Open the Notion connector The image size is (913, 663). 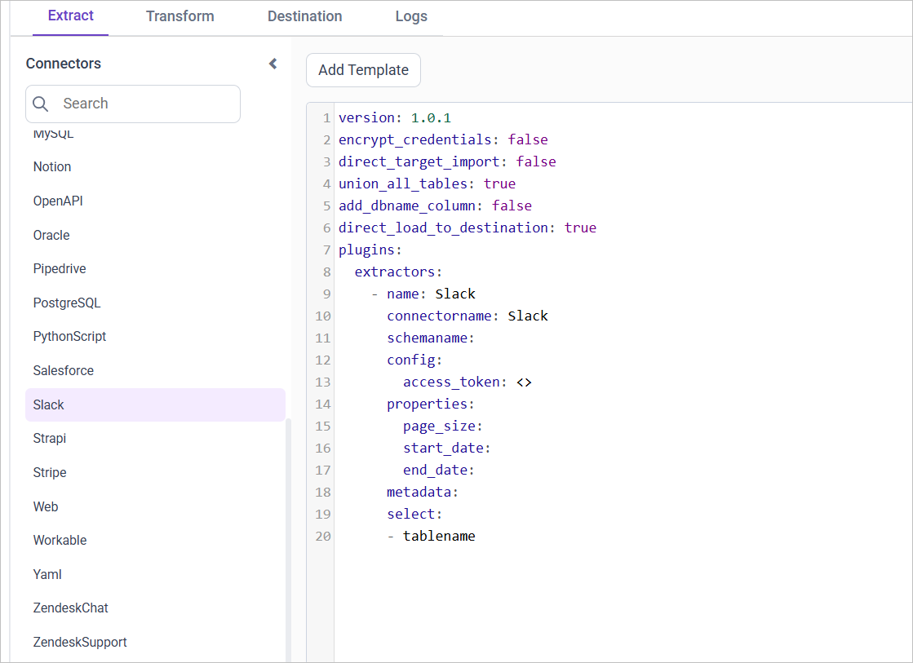(51, 166)
